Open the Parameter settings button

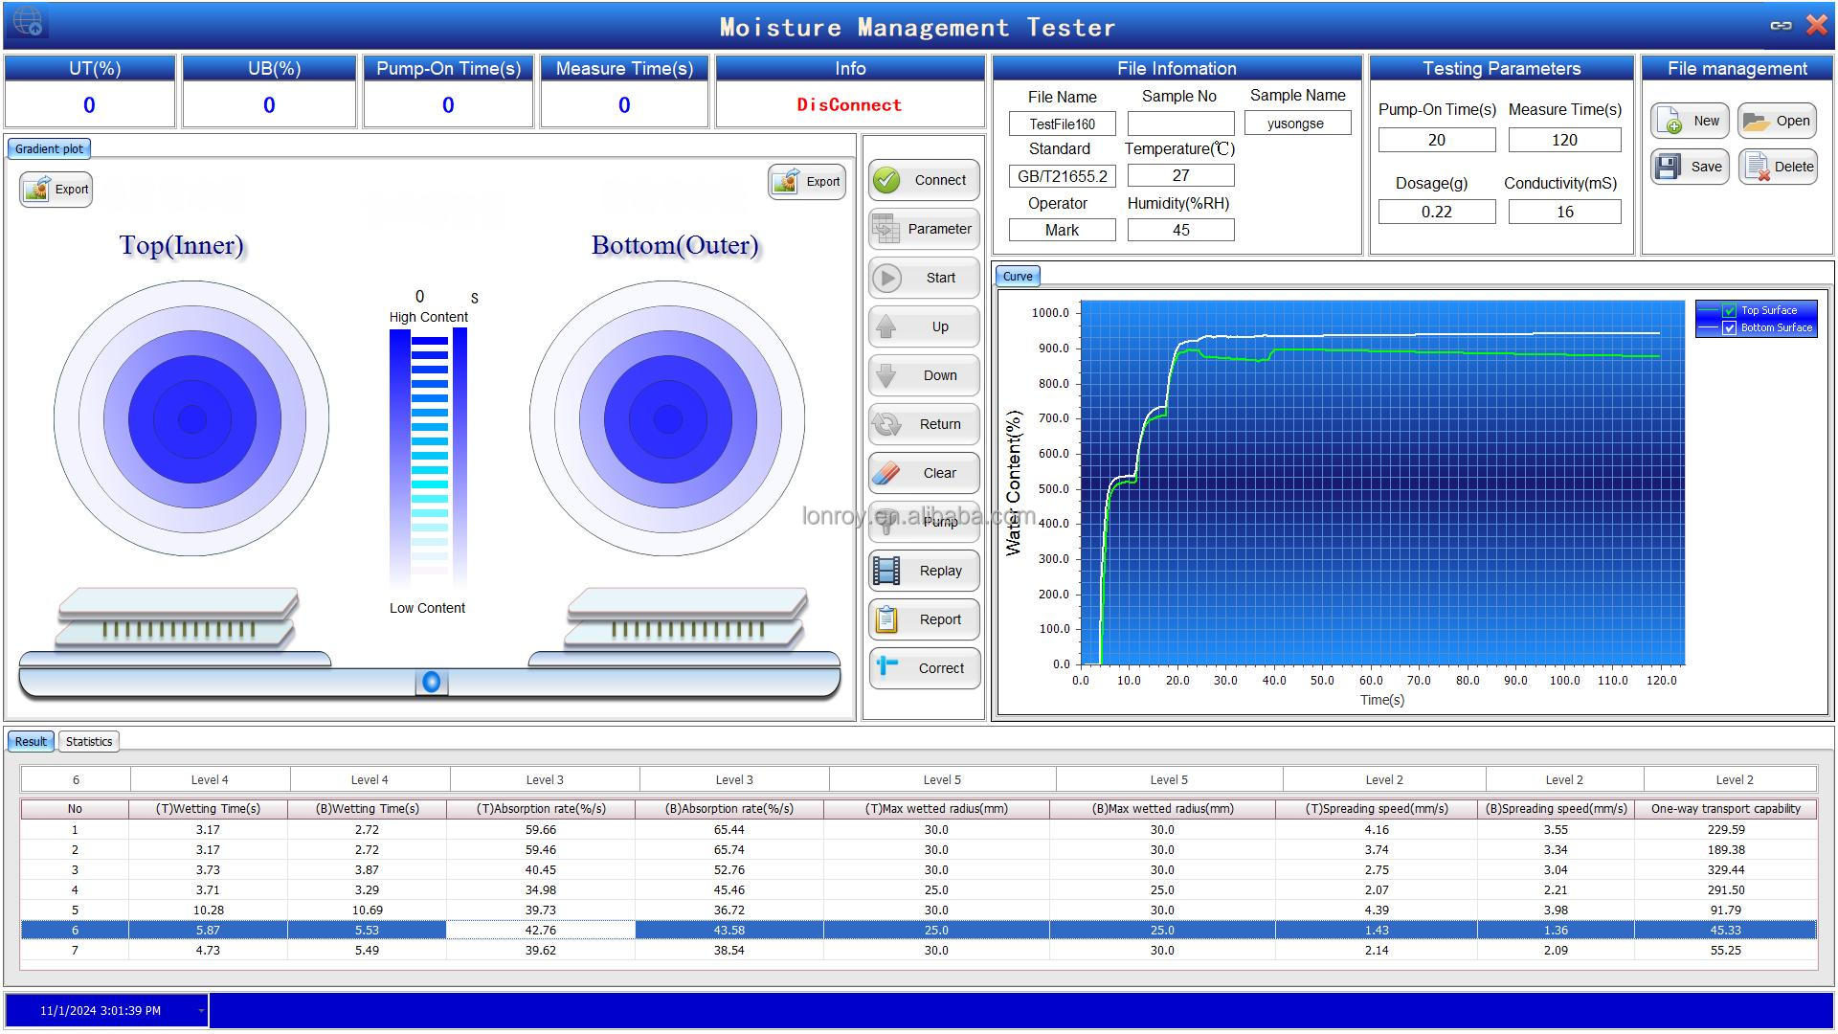(x=924, y=229)
